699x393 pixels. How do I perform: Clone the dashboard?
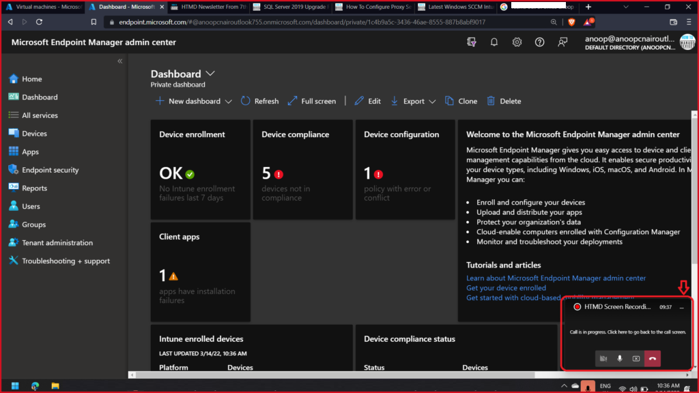[x=461, y=101]
